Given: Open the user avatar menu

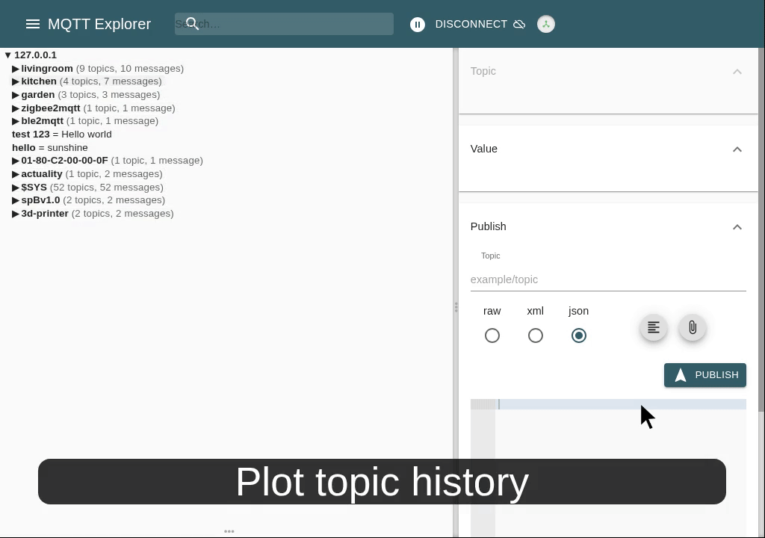Looking at the screenshot, I should pyautogui.click(x=546, y=24).
